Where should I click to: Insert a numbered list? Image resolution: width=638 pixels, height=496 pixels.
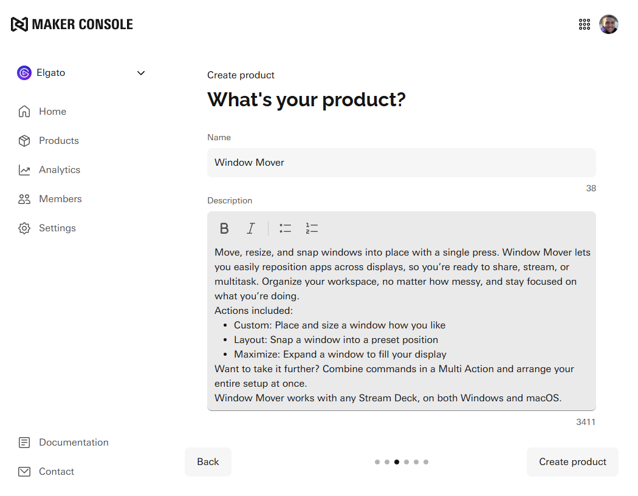[312, 228]
